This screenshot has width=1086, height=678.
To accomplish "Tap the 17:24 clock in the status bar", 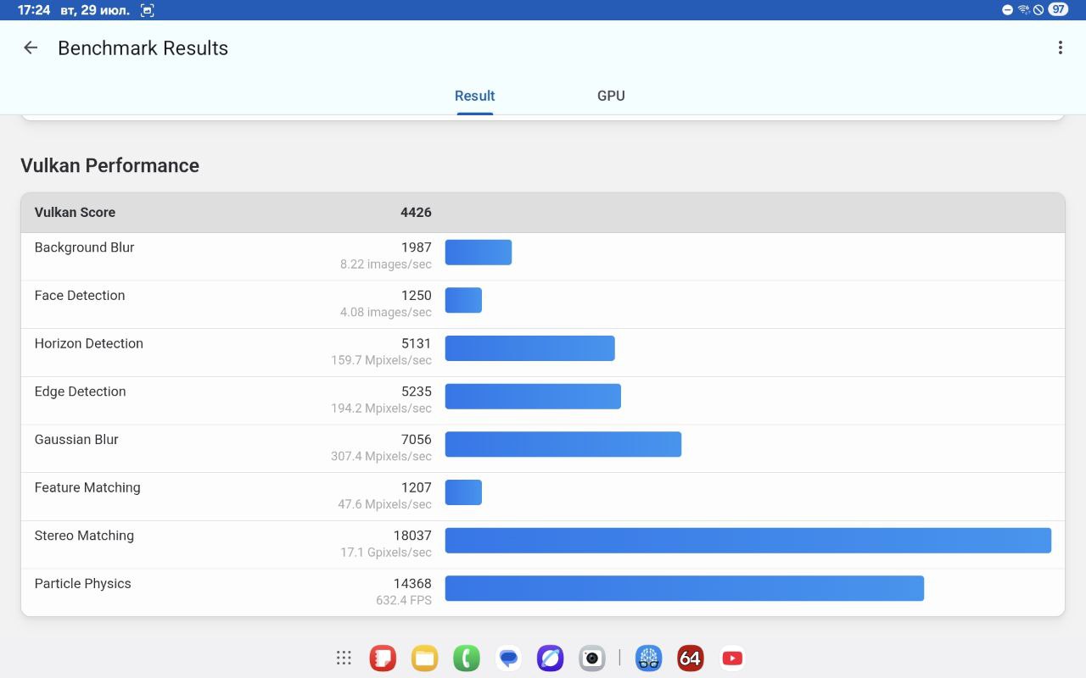I will click(x=34, y=10).
